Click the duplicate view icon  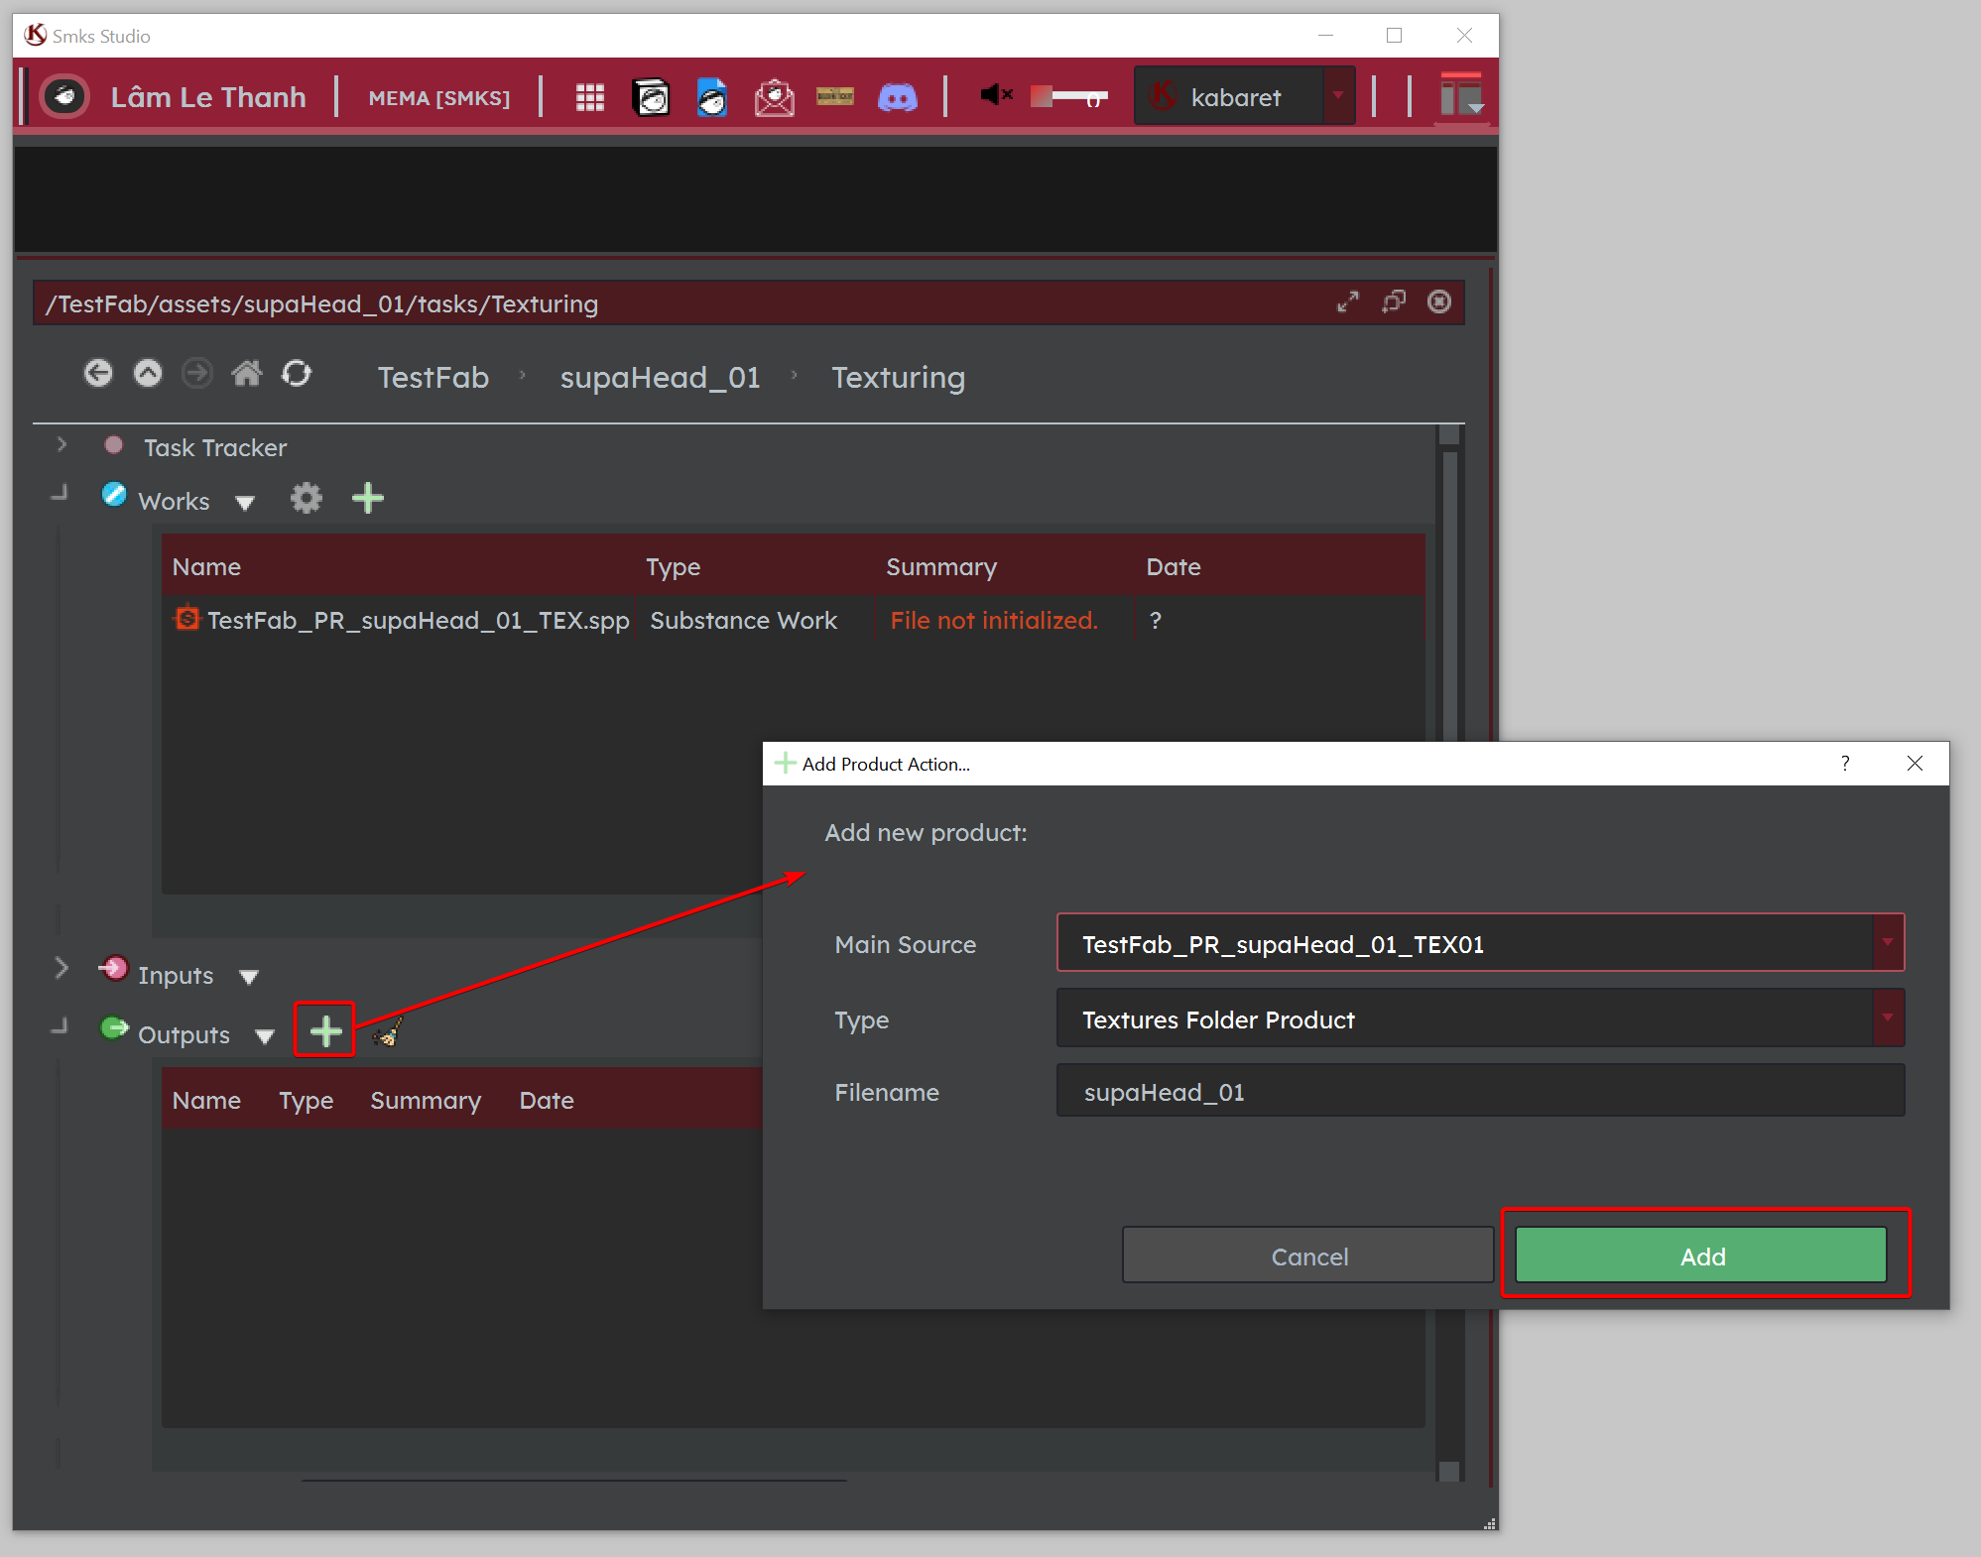pyautogui.click(x=1394, y=301)
